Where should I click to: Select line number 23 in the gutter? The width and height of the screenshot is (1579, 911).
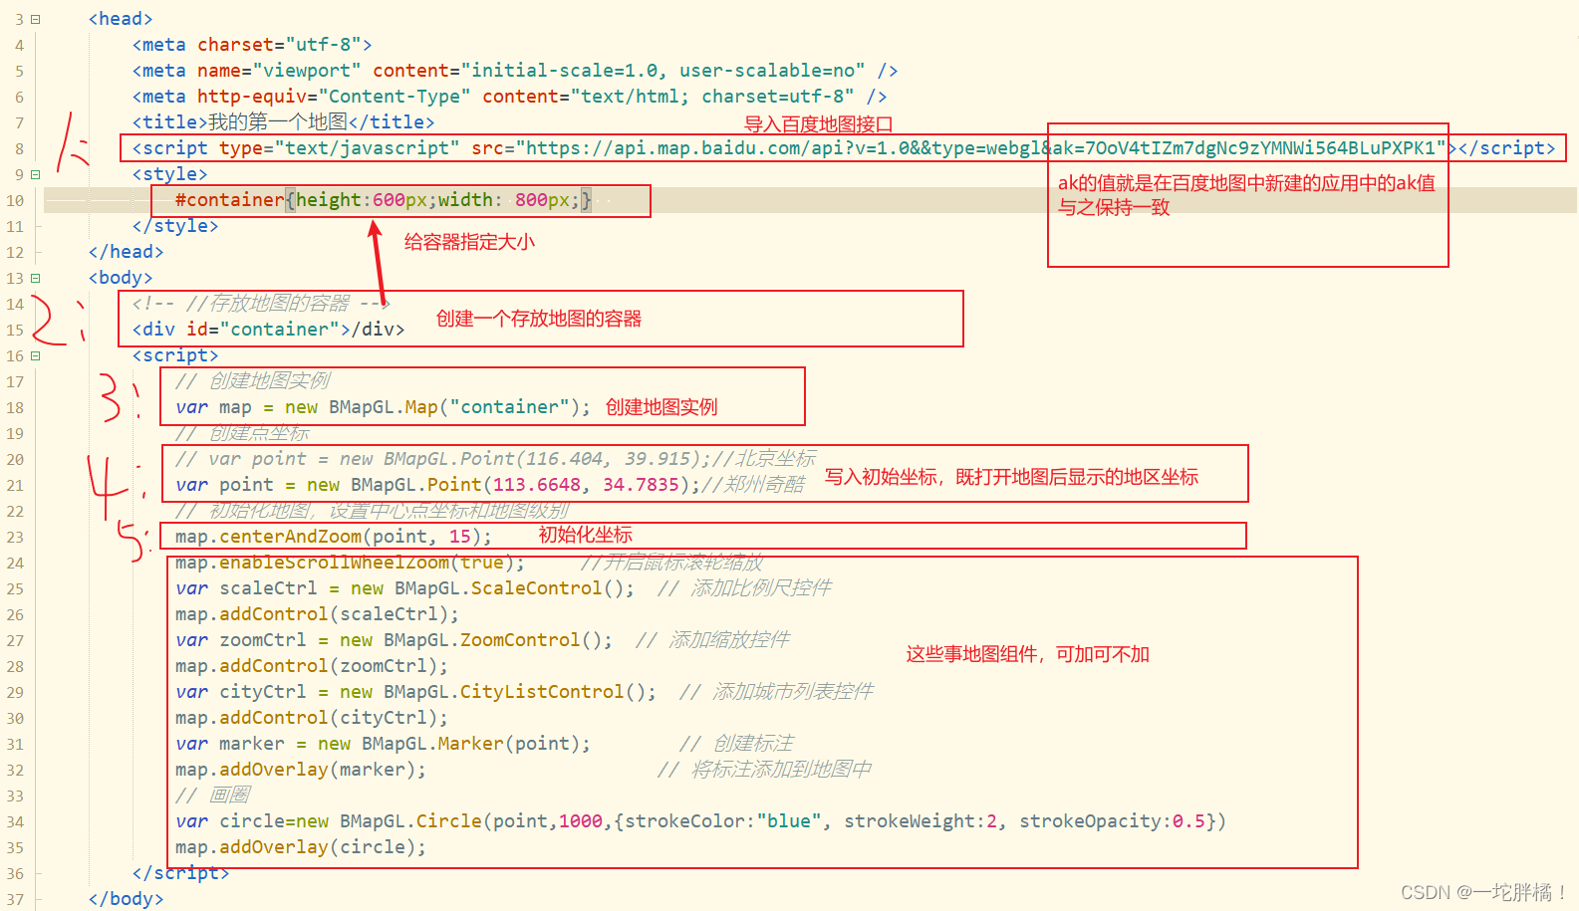[x=15, y=537]
